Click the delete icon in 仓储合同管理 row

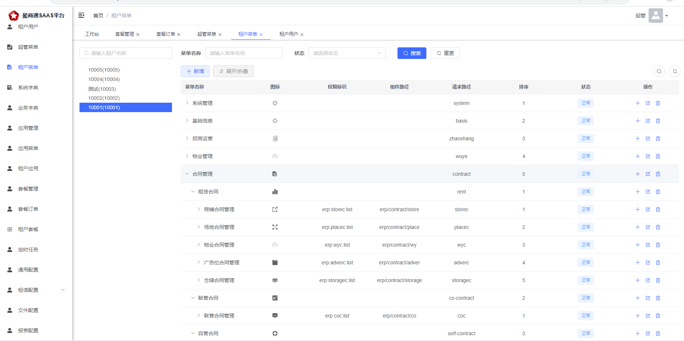[x=658, y=280]
